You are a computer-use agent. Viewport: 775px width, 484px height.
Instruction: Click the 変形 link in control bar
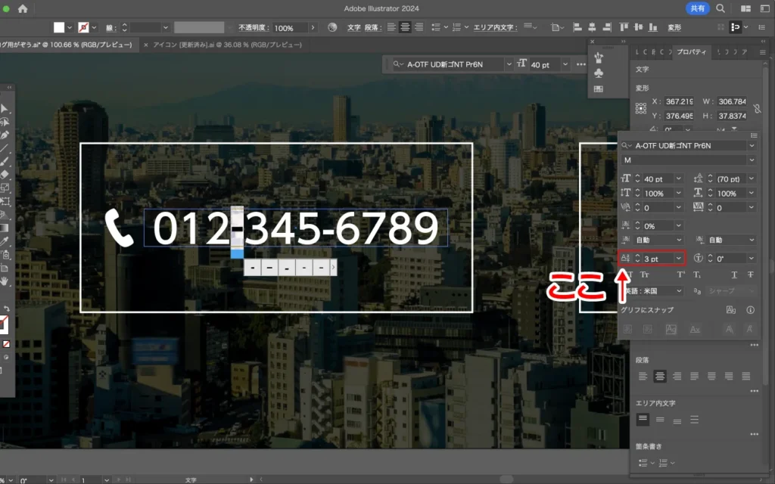pyautogui.click(x=674, y=27)
